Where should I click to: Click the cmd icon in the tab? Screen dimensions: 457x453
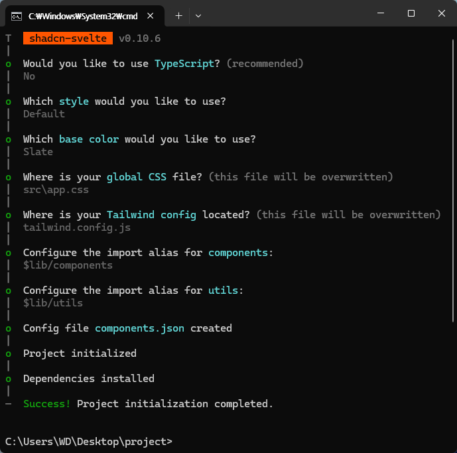[x=17, y=16]
